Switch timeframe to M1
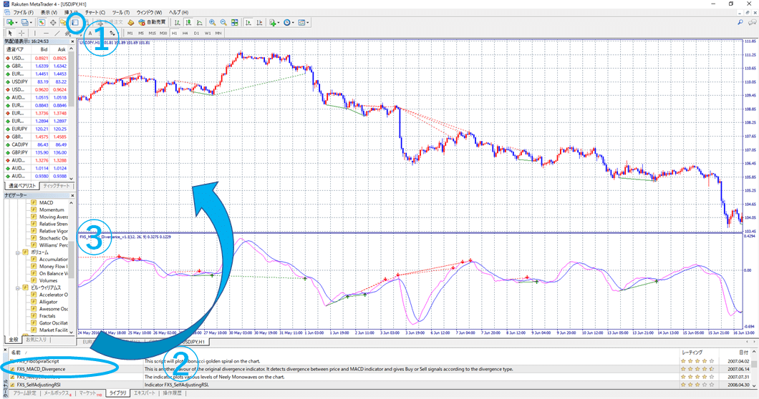This screenshot has width=759, height=399. 130,34
